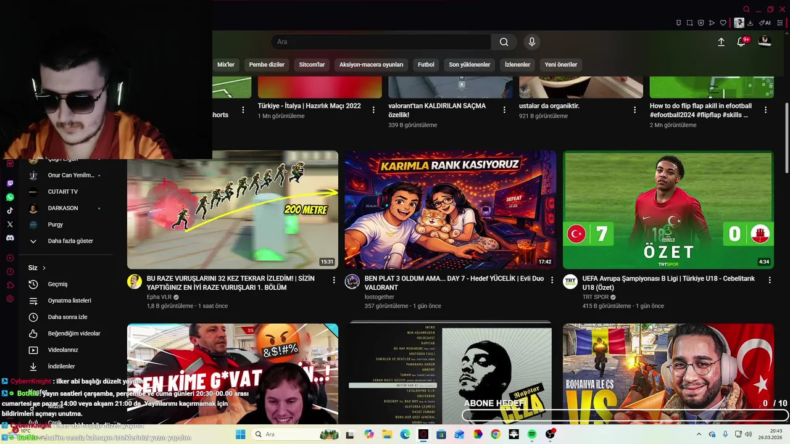The width and height of the screenshot is (790, 444).
Task: Open X (Twitter) from the browser sidebar
Action: 10,224
